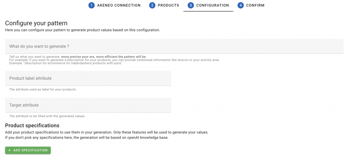Jump to the Confirm step label

[255, 5]
